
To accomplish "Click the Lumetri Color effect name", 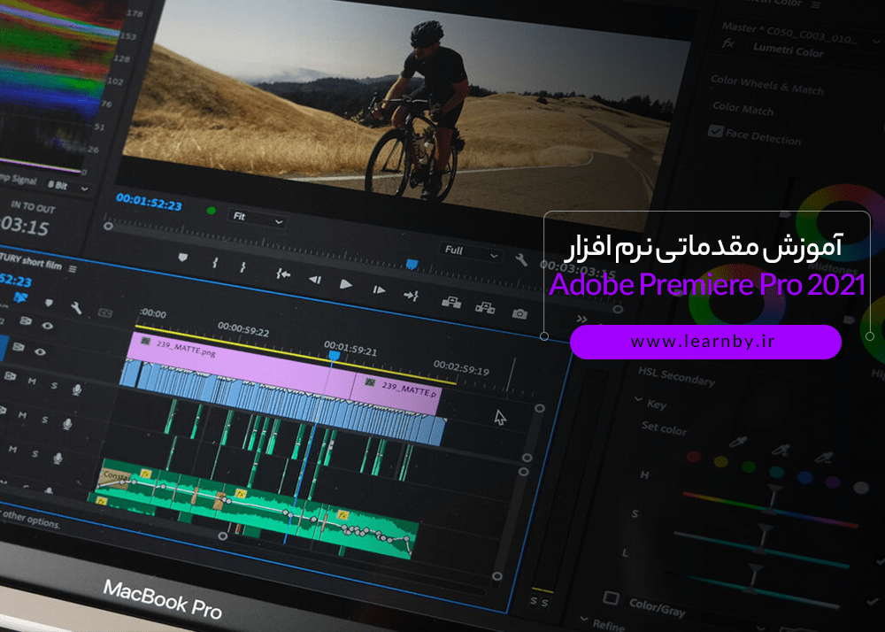I will (788, 50).
